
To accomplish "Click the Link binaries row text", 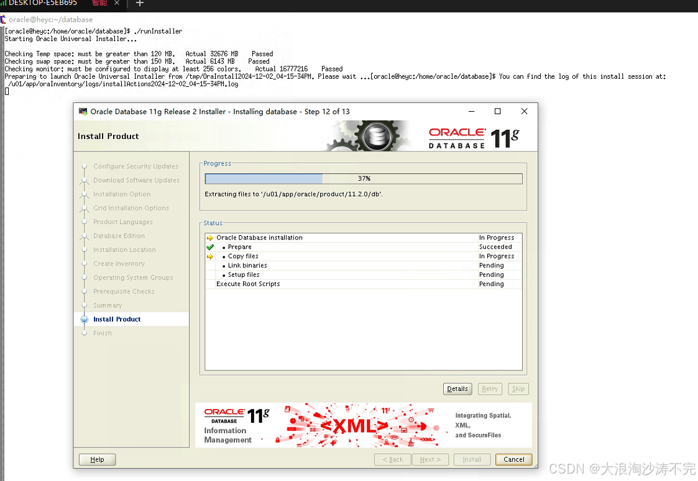I will pyautogui.click(x=247, y=266).
